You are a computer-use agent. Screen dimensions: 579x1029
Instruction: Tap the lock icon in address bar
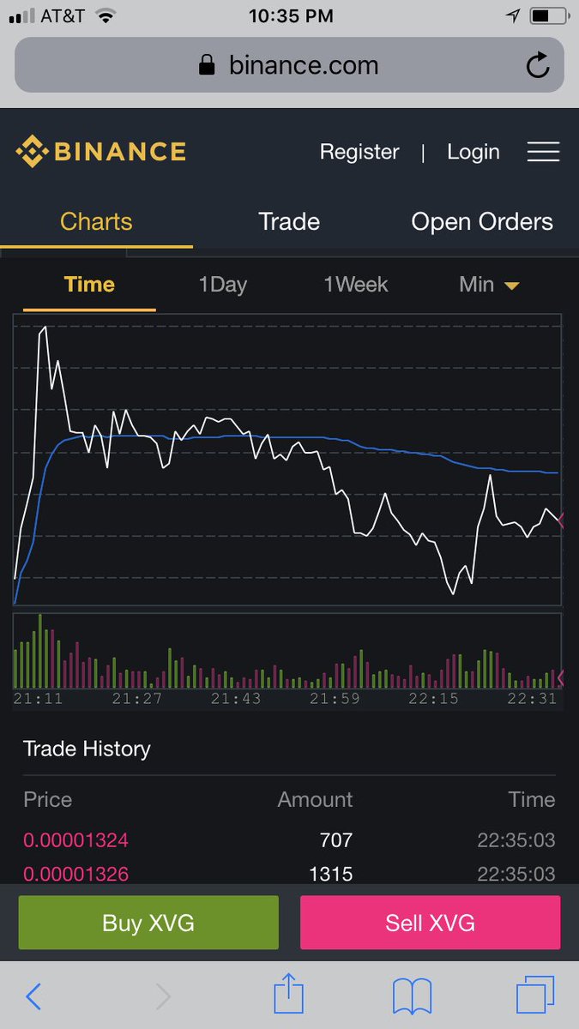click(x=207, y=65)
